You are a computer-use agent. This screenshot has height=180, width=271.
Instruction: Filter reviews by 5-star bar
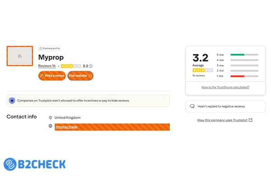coord(244,54)
